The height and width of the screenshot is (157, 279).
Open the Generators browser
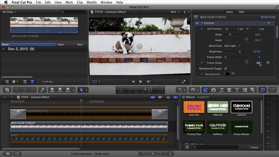(x=245, y=90)
